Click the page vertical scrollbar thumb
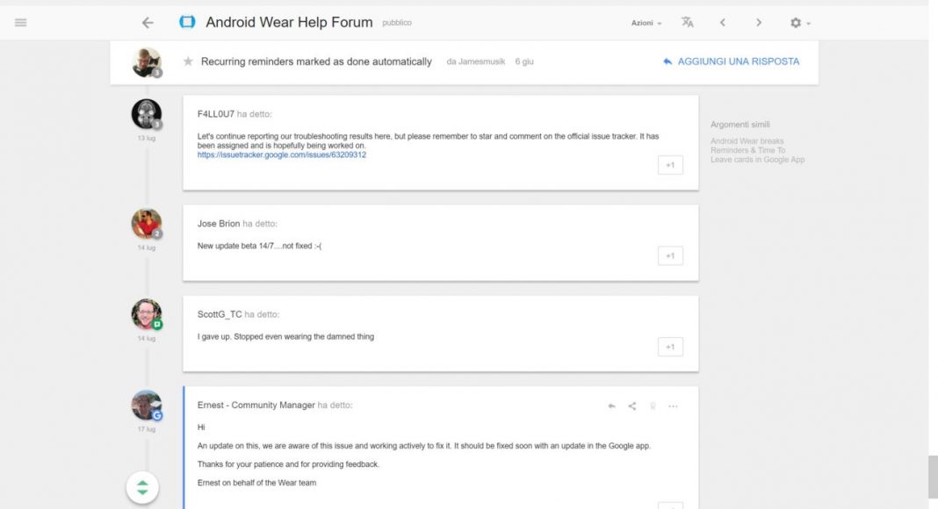Screen dimensions: 938x509 coord(933,477)
